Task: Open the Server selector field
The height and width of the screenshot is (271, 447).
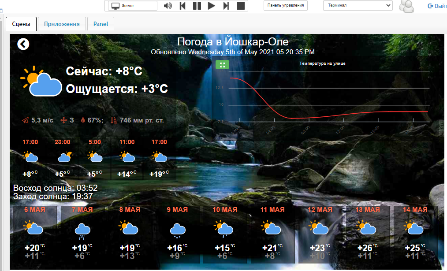Action: [133, 6]
